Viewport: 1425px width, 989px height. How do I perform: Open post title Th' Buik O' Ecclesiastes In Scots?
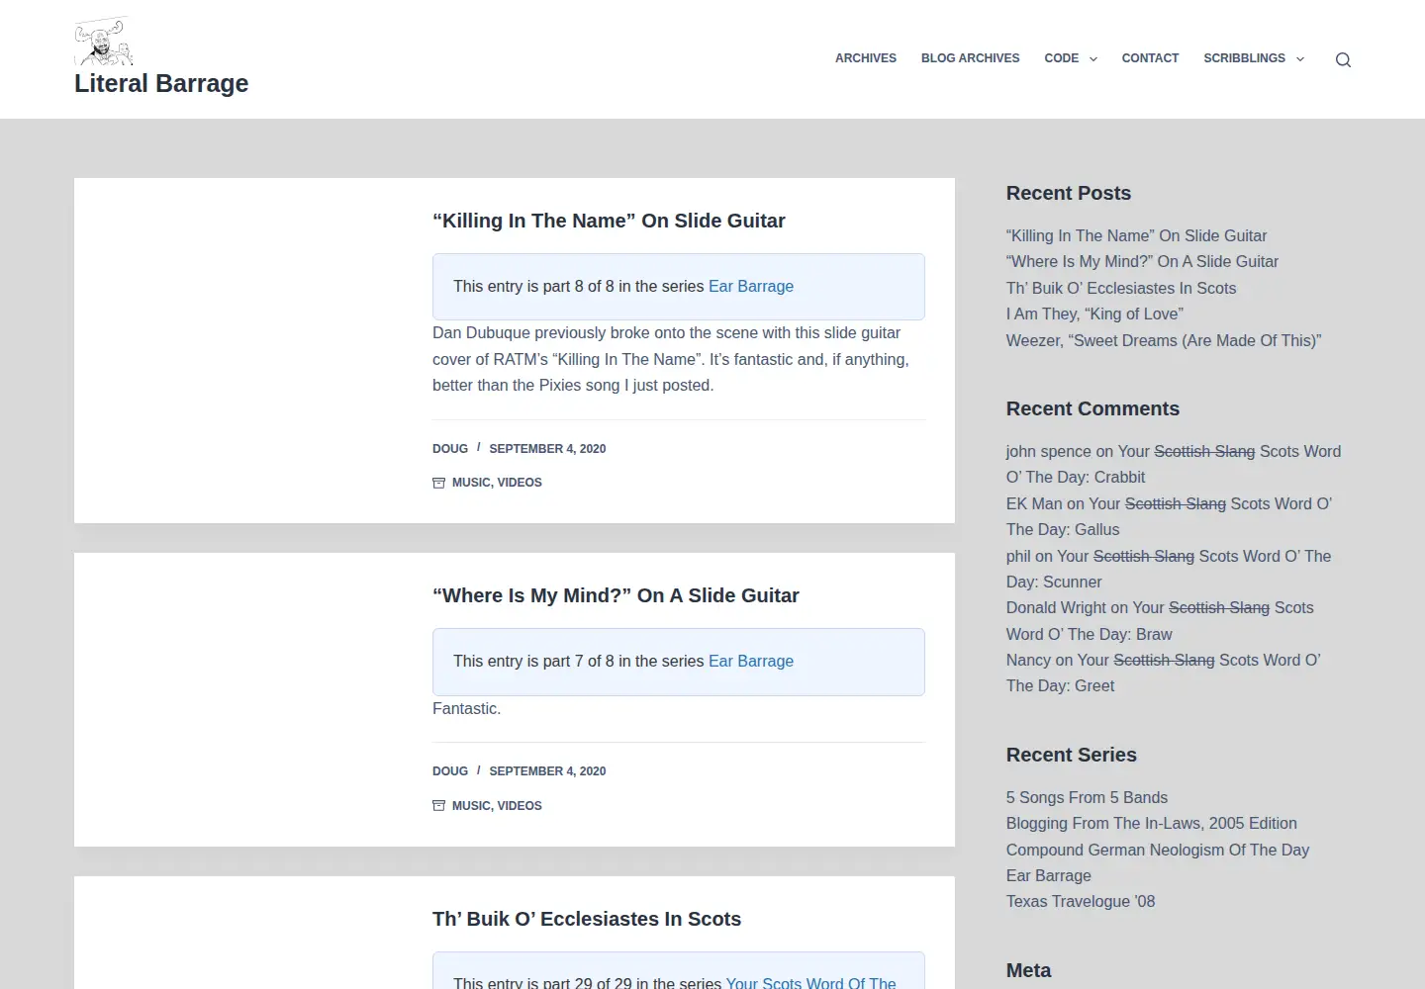pyautogui.click(x=587, y=919)
